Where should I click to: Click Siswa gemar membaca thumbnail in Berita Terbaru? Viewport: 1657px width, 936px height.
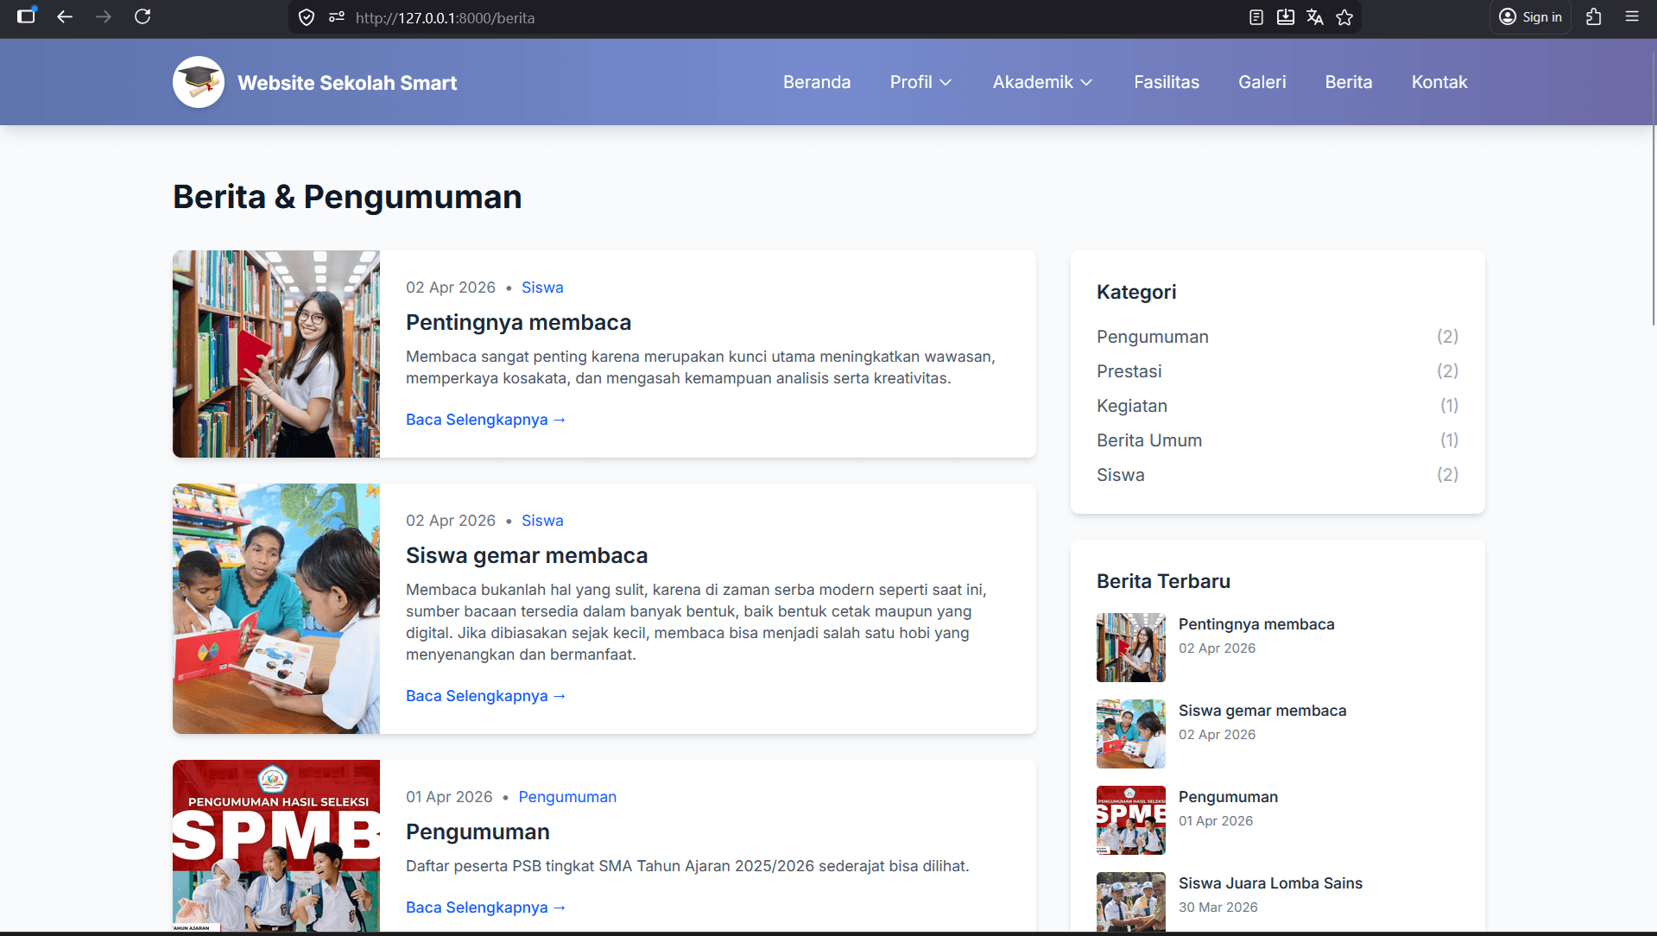click(x=1131, y=734)
